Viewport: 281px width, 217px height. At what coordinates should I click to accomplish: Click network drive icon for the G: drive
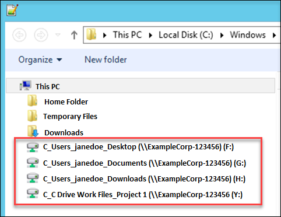pos(33,163)
